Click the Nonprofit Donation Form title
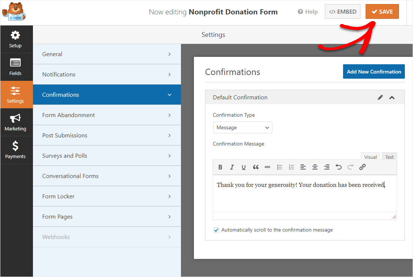 pyautogui.click(x=233, y=12)
